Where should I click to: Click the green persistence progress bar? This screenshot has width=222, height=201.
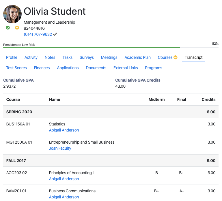(x=92, y=48)
